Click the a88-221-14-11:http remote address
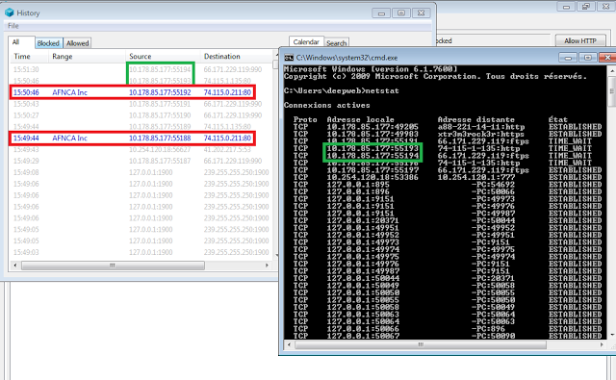Screen dimensions: 616x380 click(x=481, y=127)
